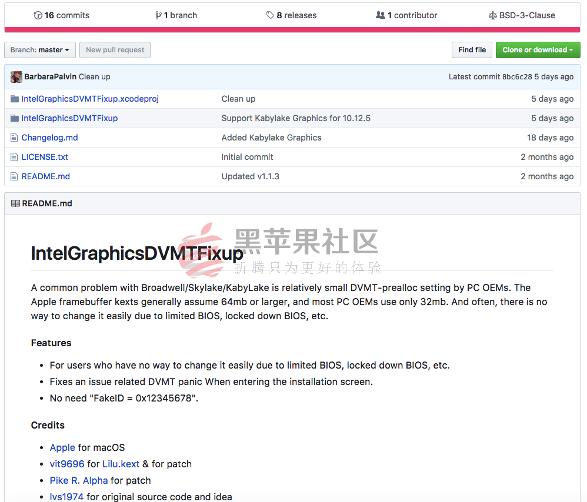The height and width of the screenshot is (502, 587).
Task: Open the Changelog.md file
Action: click(x=50, y=138)
